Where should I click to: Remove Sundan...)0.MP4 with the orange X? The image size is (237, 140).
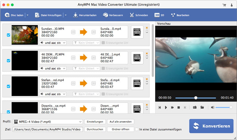147,28
